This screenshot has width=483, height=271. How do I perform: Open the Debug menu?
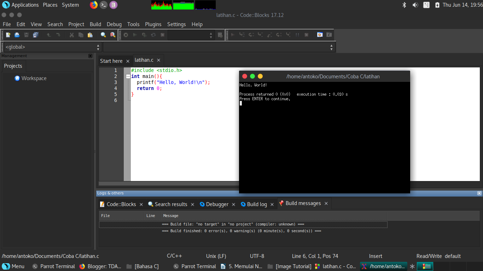[114, 24]
